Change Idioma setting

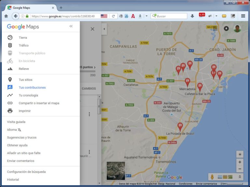[14, 130]
